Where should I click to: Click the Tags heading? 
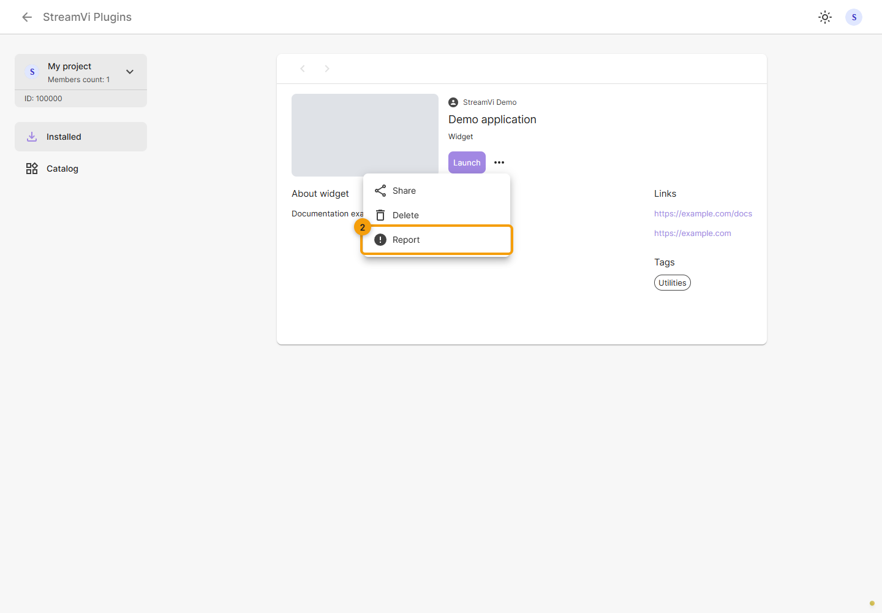(665, 262)
